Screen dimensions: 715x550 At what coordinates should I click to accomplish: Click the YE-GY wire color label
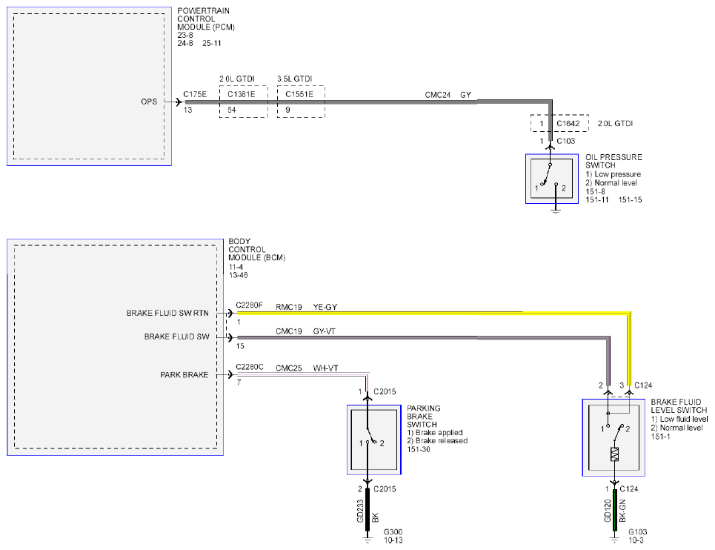[325, 308]
